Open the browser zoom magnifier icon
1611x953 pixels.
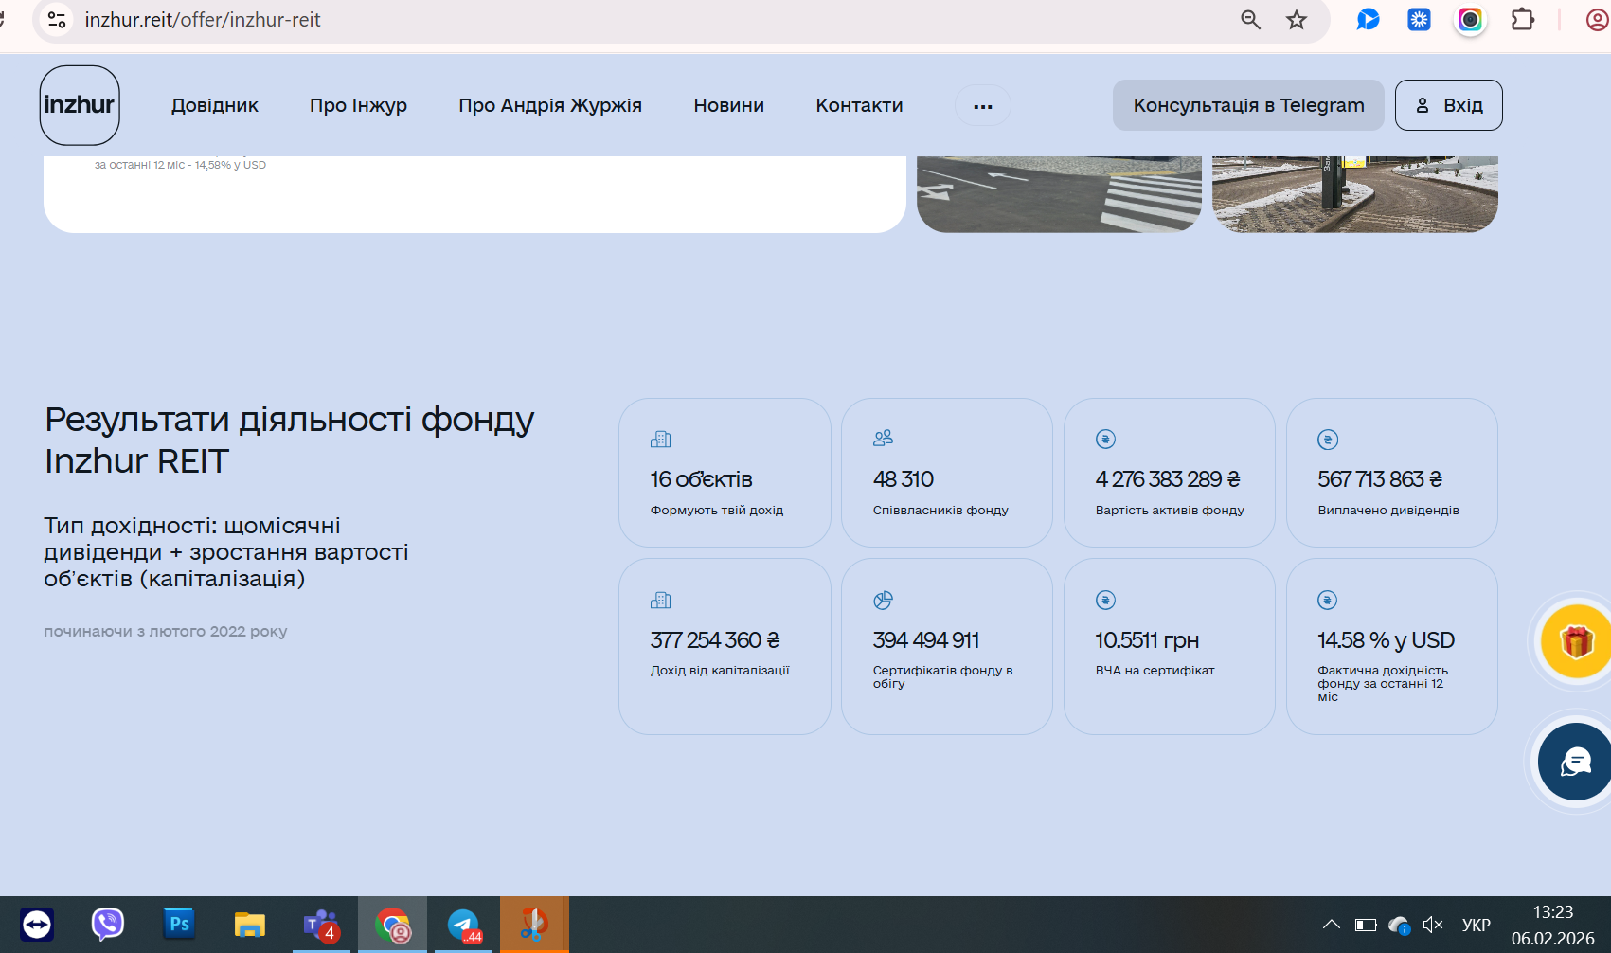click(1251, 20)
